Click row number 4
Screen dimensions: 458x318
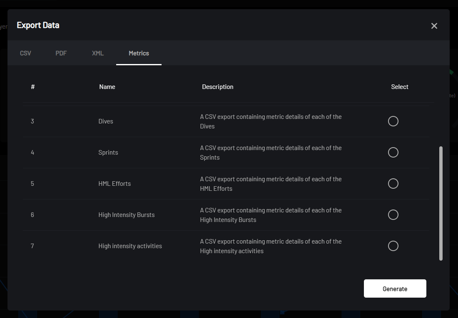point(32,152)
